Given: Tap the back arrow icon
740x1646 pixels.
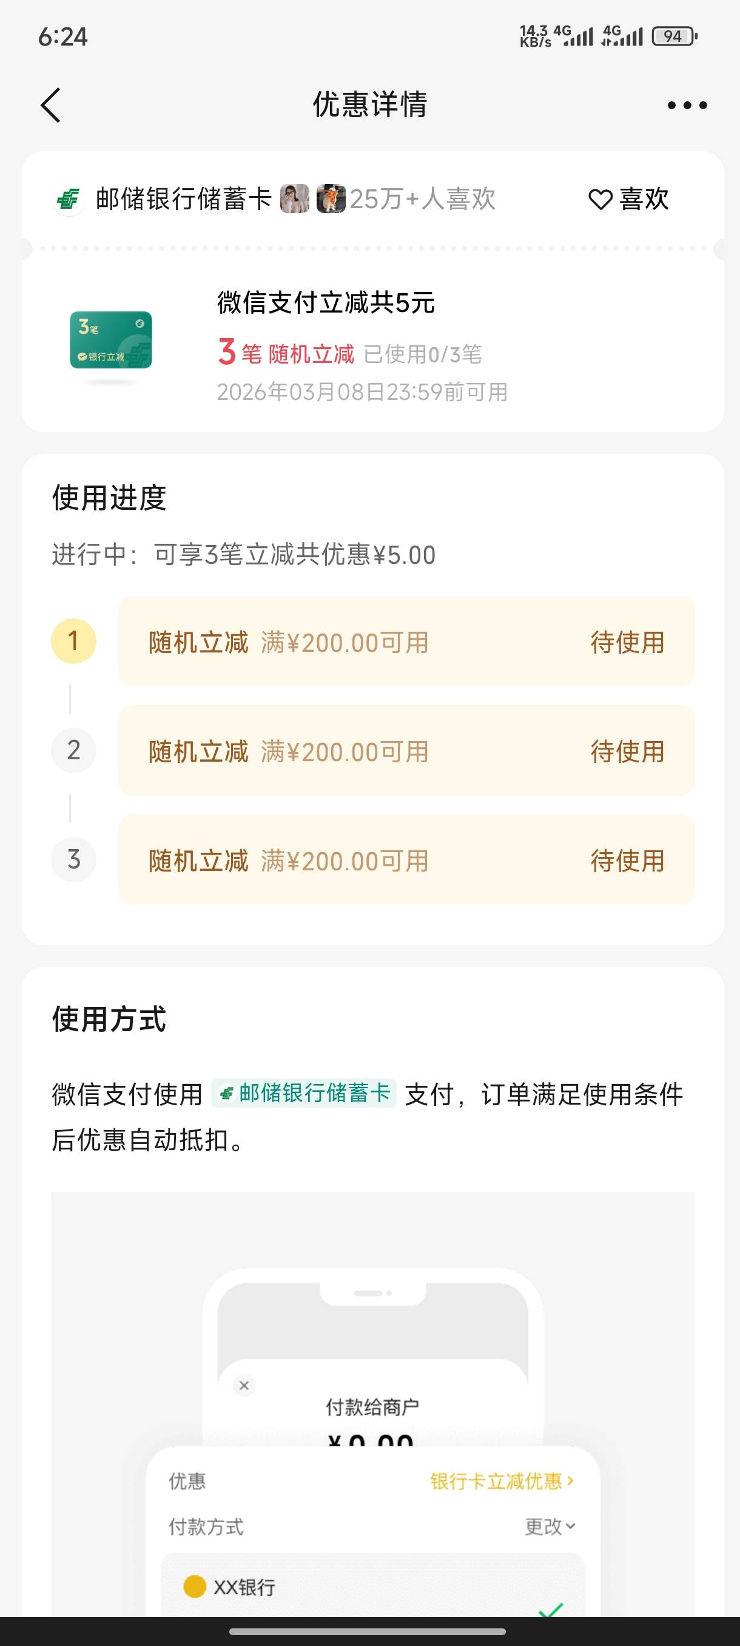Looking at the screenshot, I should point(51,105).
